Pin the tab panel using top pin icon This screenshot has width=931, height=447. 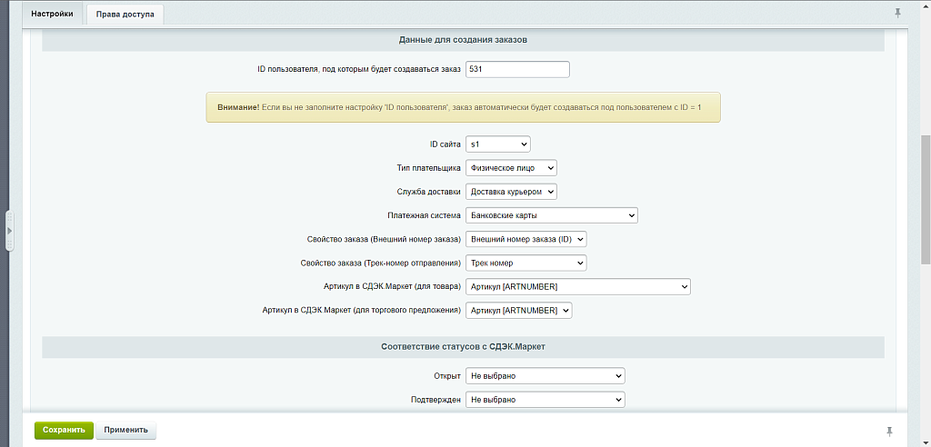tap(898, 13)
